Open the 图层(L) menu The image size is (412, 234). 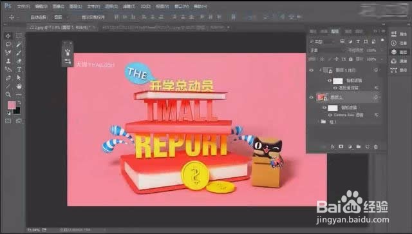(76, 6)
